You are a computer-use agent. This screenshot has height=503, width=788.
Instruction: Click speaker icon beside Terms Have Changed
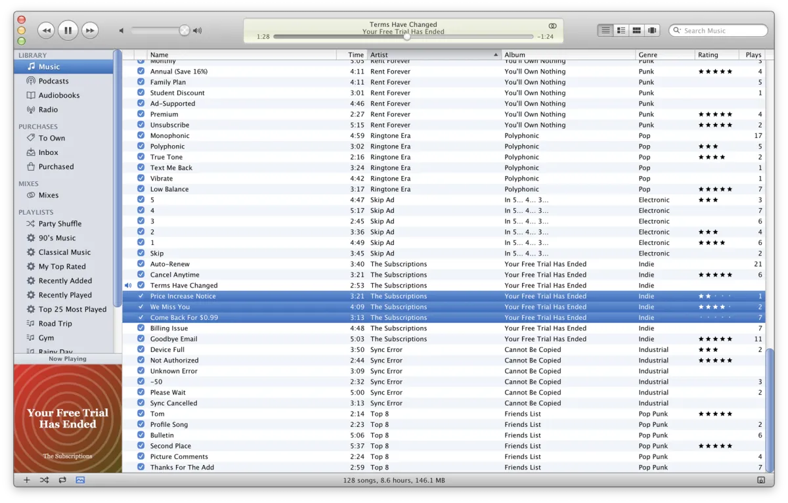128,286
